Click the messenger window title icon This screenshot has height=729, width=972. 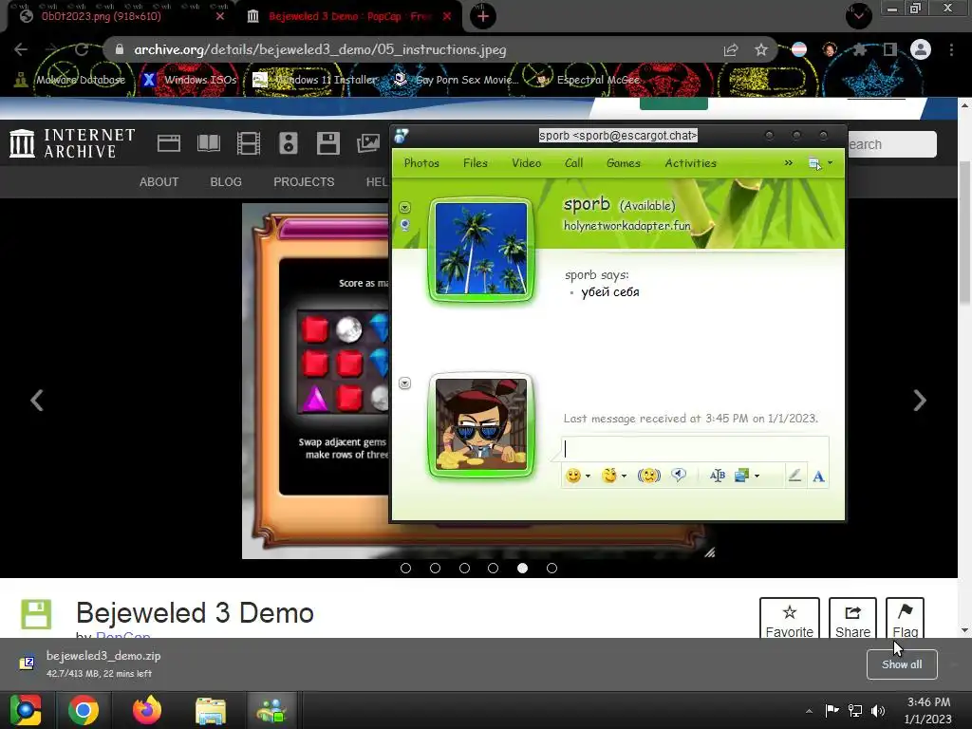tap(402, 136)
